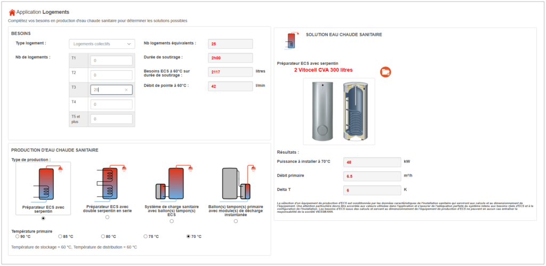Click the T5 et plus input field
Screen dimensions: 546x266
click(x=111, y=119)
